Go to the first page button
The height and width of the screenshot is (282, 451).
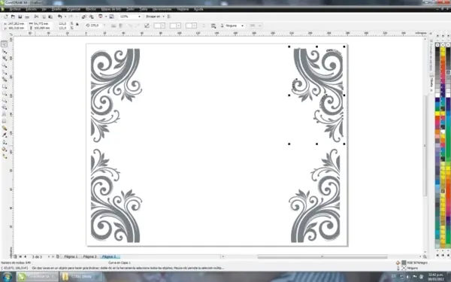point(20,256)
